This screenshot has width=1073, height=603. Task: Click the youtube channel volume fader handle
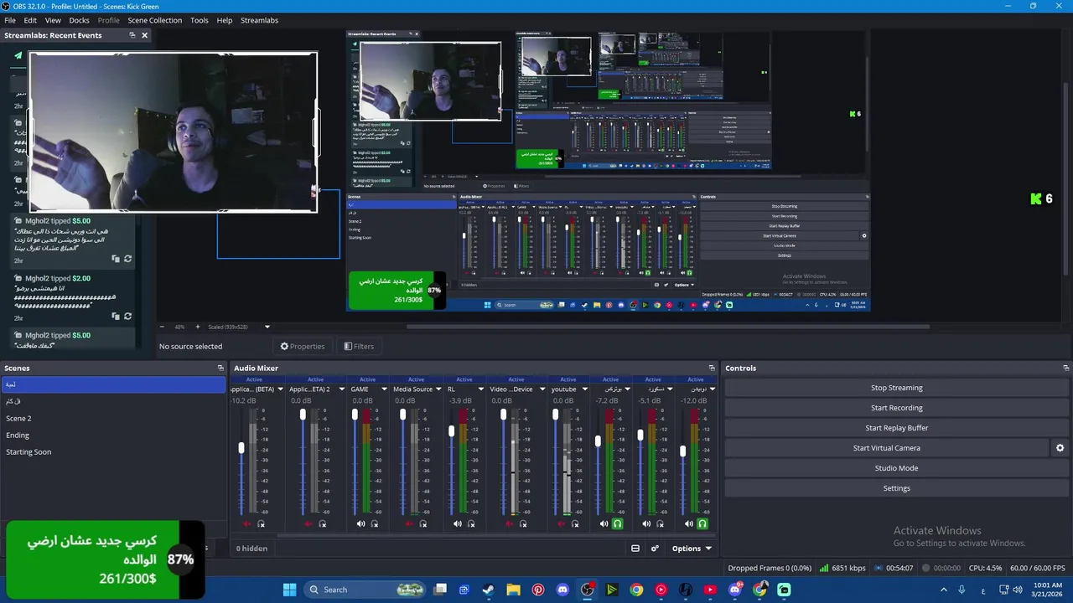coord(555,415)
